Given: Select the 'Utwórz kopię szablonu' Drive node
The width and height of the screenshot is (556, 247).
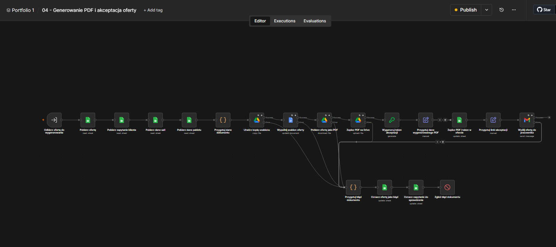Looking at the screenshot, I should 257,120.
